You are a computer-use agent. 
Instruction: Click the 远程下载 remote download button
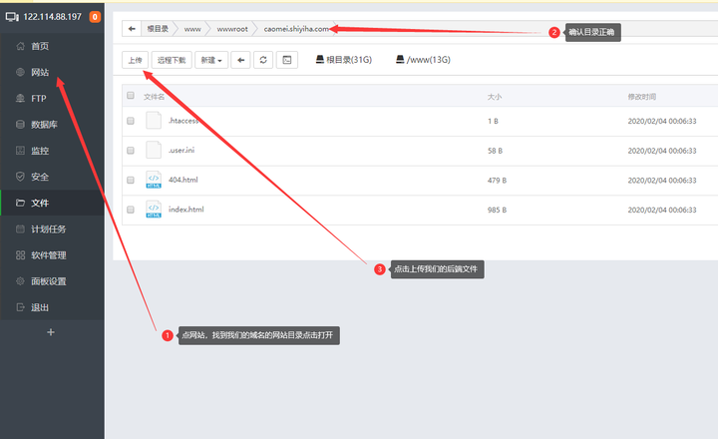172,60
